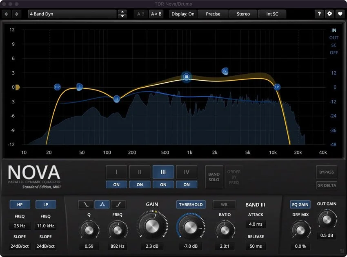Select the band IV node on the graph
Viewport: 347px width, 257px height.
tap(225, 71)
